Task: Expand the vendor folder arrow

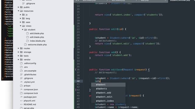Action: tap(18, 60)
